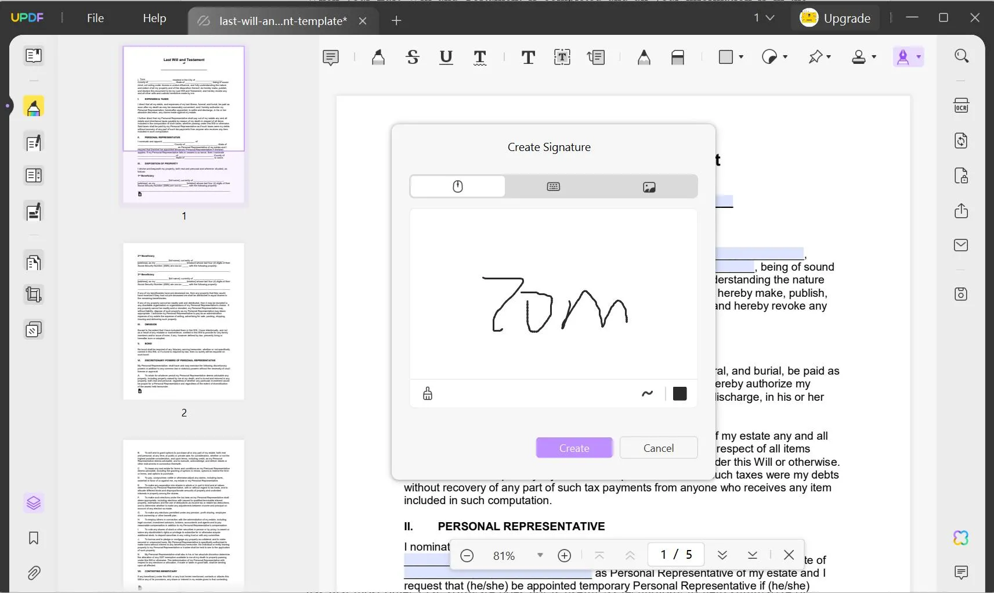
Task: Close the floating page navigation bar
Action: point(789,555)
